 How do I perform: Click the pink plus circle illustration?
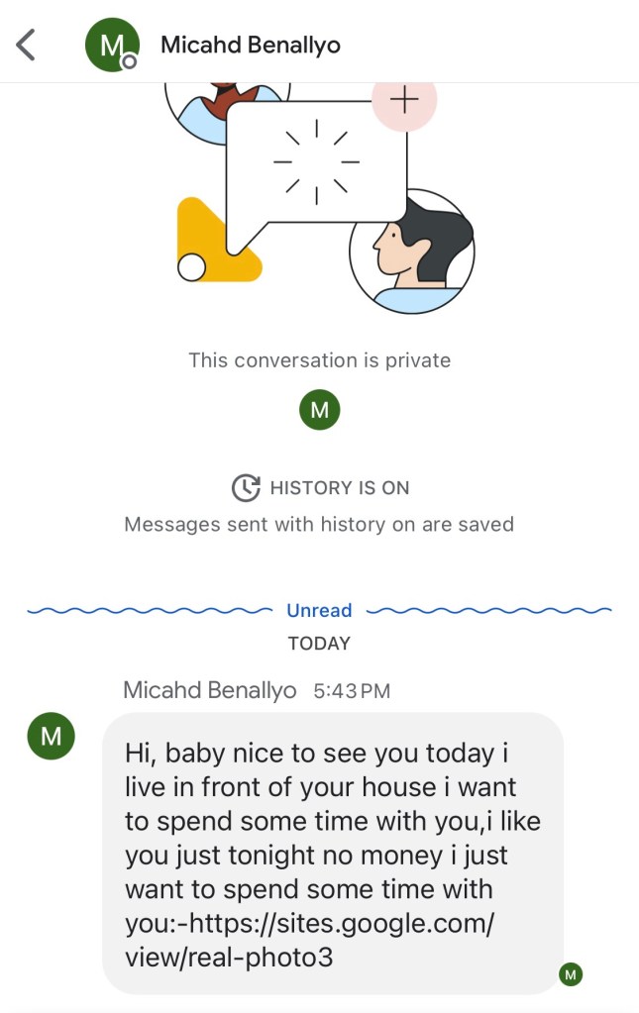pyautogui.click(x=403, y=100)
